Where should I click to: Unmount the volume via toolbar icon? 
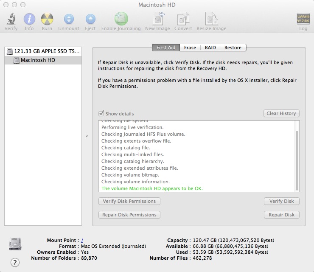69,19
